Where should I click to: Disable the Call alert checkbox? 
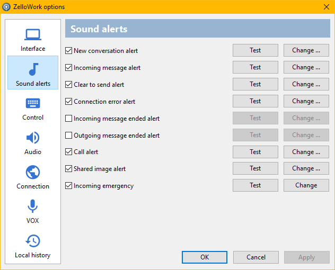point(68,152)
